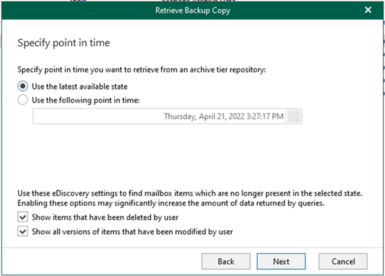Image resolution: width=385 pixels, height=276 pixels.
Task: Cancel the Retrieve Backup Copy wizard
Action: [x=343, y=261]
